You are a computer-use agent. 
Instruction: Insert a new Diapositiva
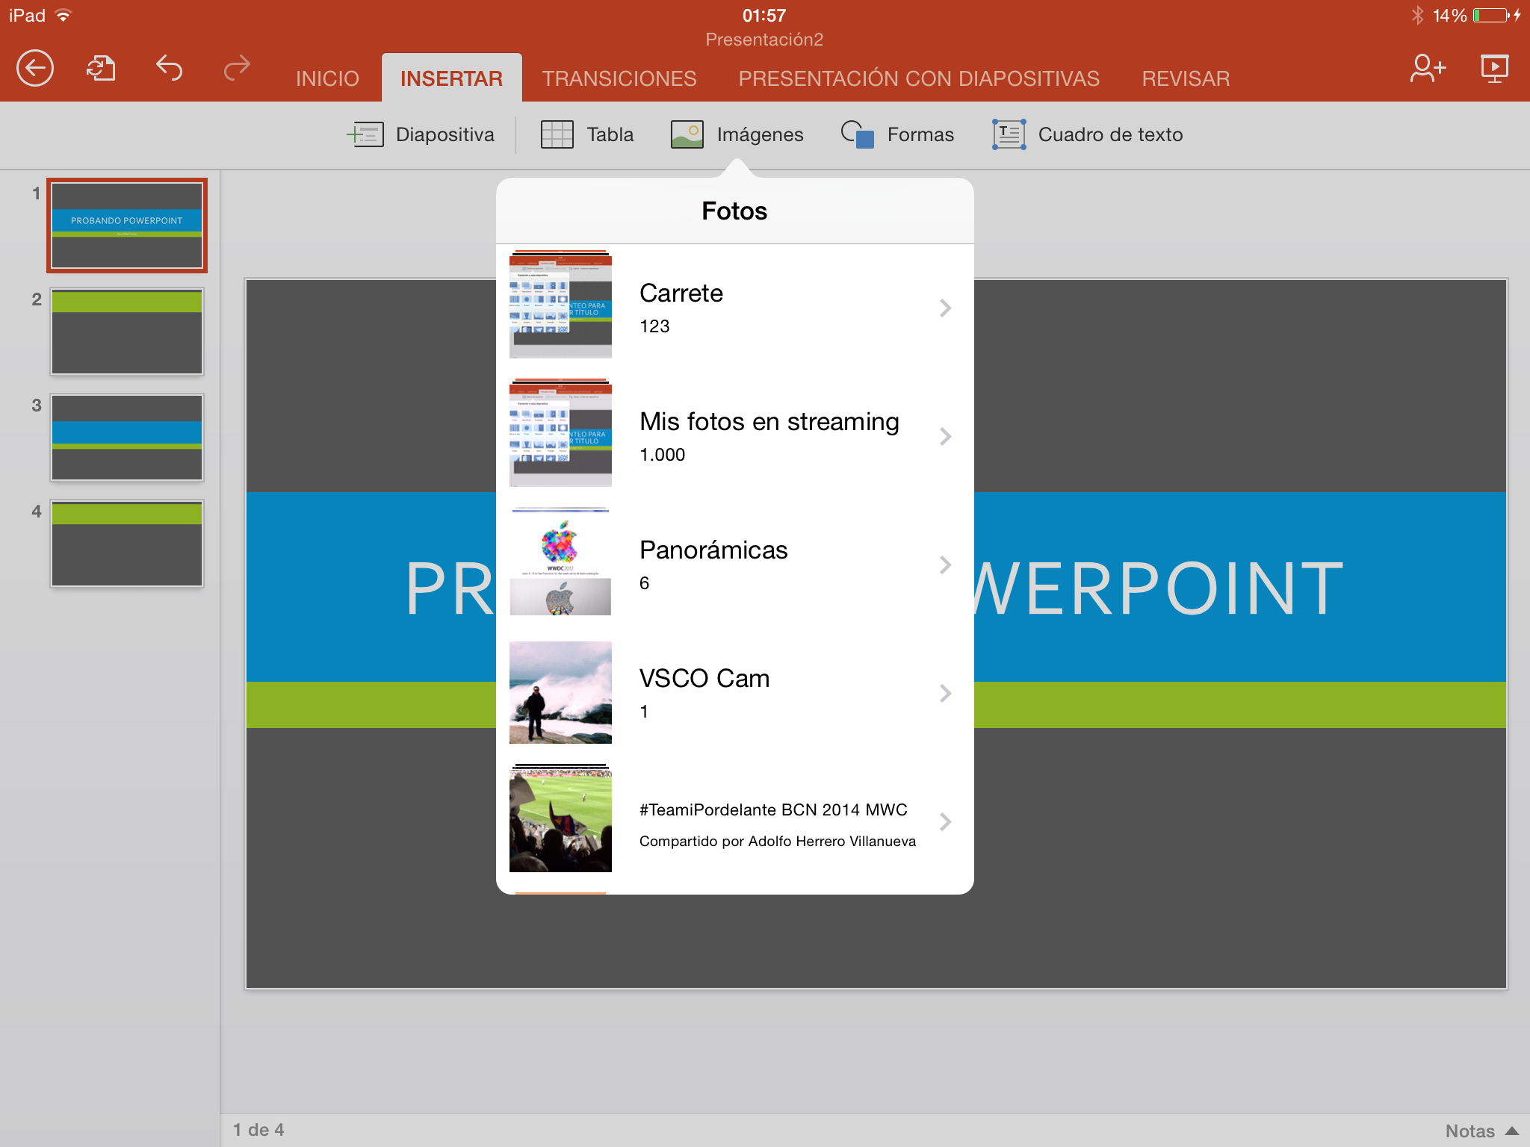click(x=421, y=134)
